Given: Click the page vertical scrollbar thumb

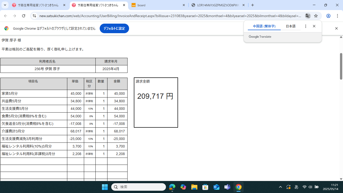Looking at the screenshot, I should 341,66.
